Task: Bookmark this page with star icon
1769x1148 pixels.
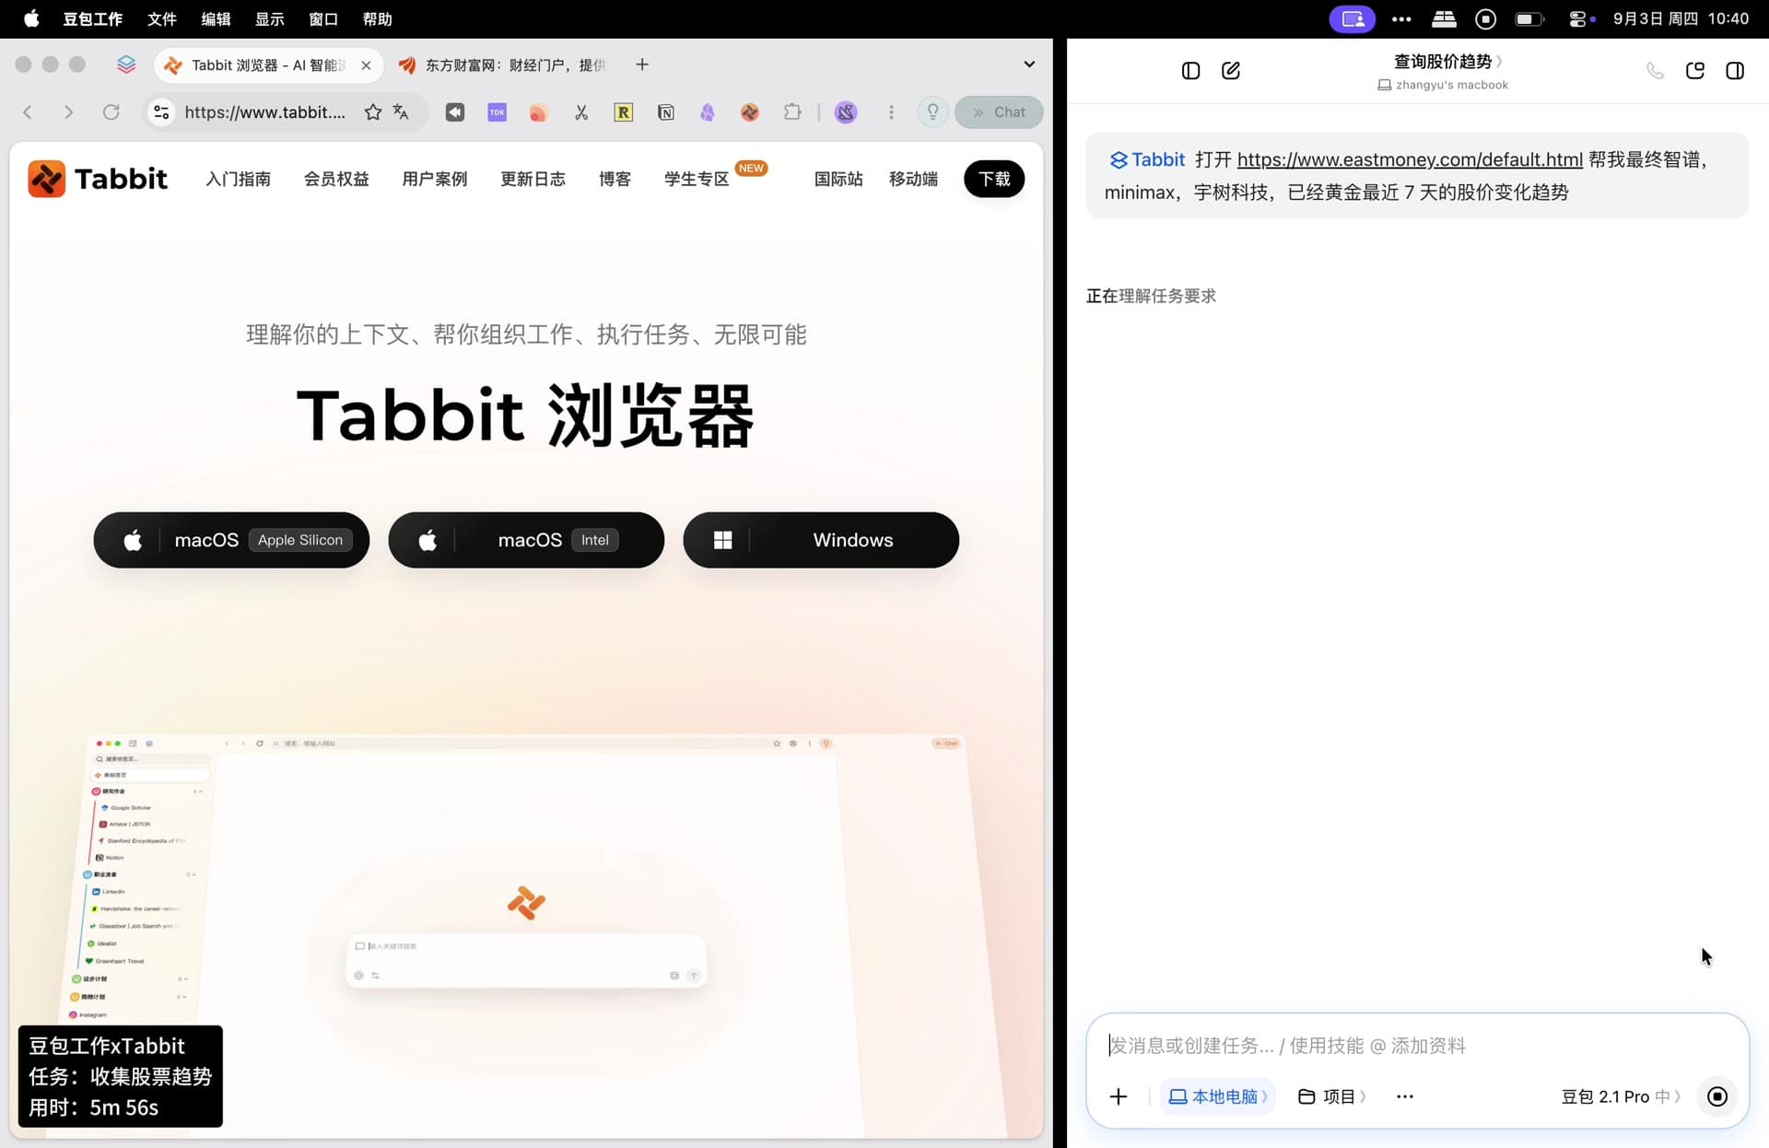Action: pos(372,111)
